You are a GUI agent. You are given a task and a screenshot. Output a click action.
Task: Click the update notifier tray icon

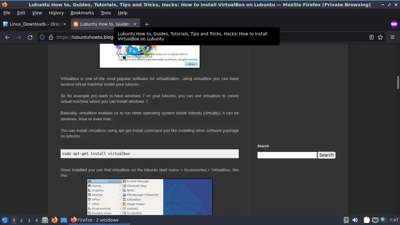coord(383,220)
